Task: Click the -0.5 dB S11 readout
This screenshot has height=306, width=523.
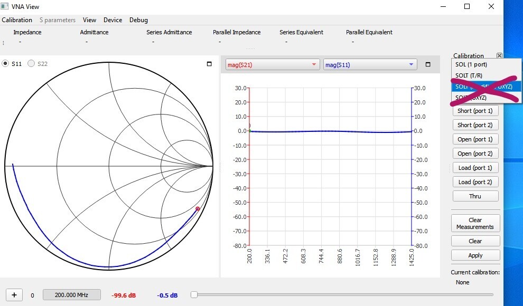Action: click(x=167, y=295)
